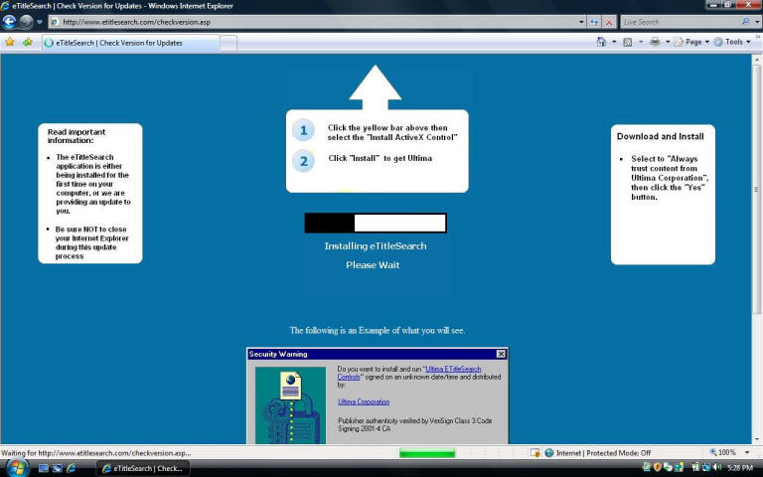The height and width of the screenshot is (477, 763).
Task: Expand the Feeds dropdown arrow
Action: pyautogui.click(x=641, y=42)
